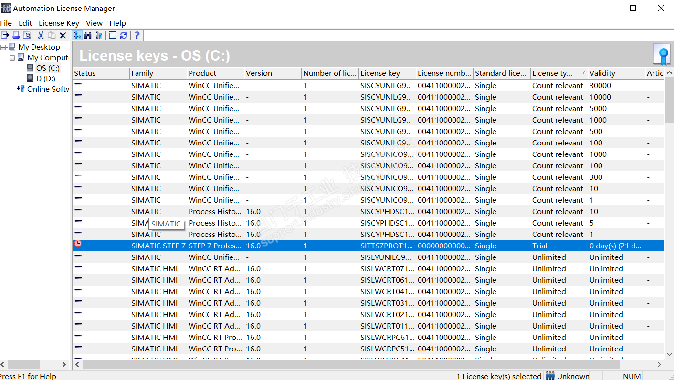The height and width of the screenshot is (380, 674).
Task: Click the STEP 7 Profes... product cell
Action: (x=214, y=246)
